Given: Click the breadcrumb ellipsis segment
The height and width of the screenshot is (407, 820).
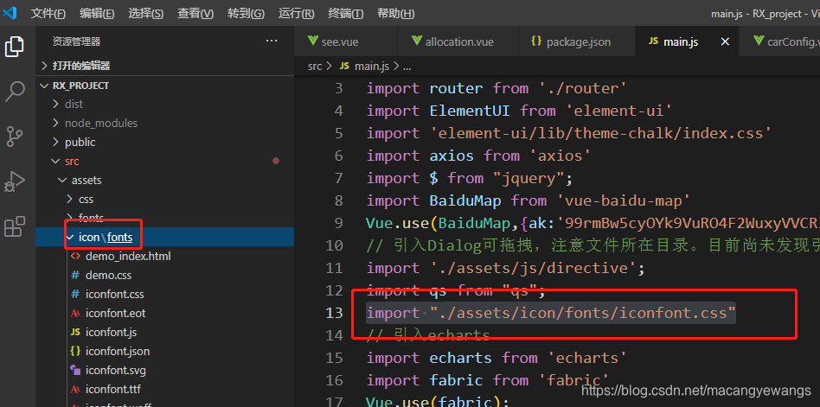Looking at the screenshot, I should click(407, 67).
